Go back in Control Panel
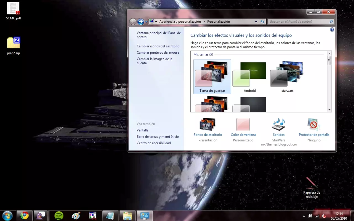This screenshot has height=221, width=354. click(x=133, y=22)
